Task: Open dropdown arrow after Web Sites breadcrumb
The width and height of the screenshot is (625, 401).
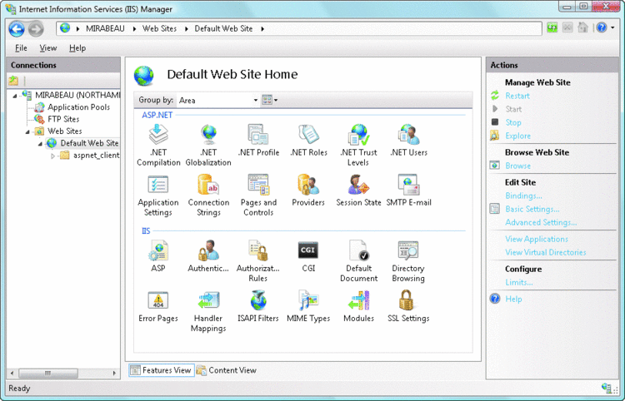Action: 186,28
